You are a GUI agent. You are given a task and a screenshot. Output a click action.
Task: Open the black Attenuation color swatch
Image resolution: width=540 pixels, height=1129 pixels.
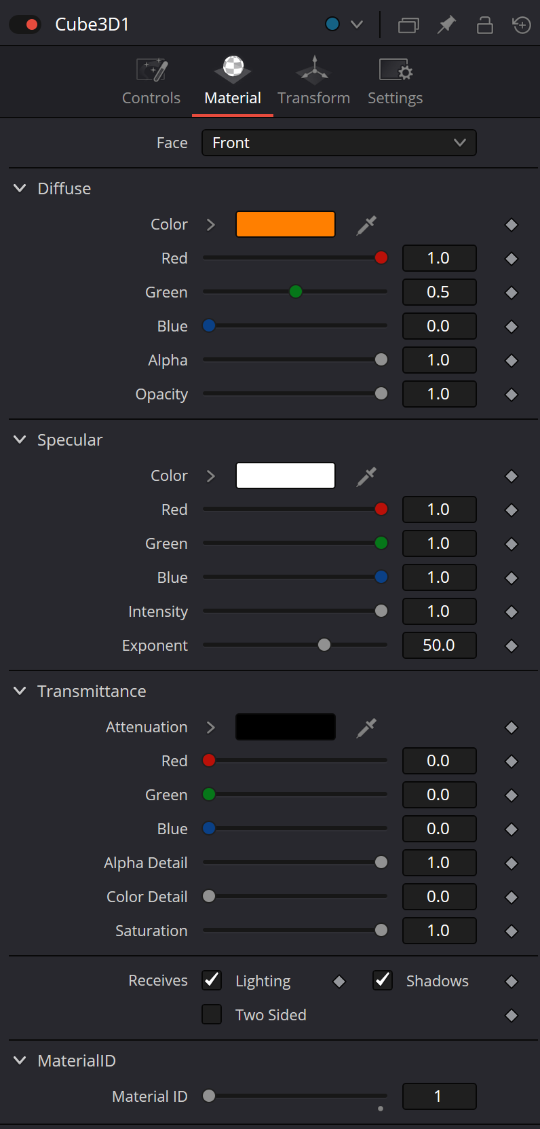286,727
